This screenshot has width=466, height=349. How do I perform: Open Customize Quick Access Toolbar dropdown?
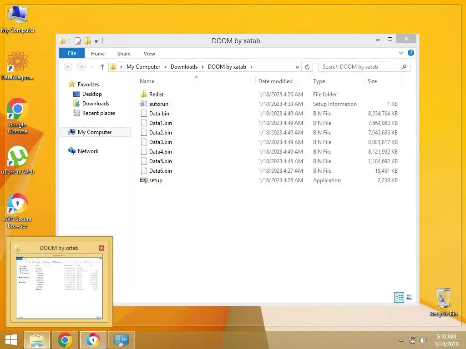pyautogui.click(x=96, y=41)
